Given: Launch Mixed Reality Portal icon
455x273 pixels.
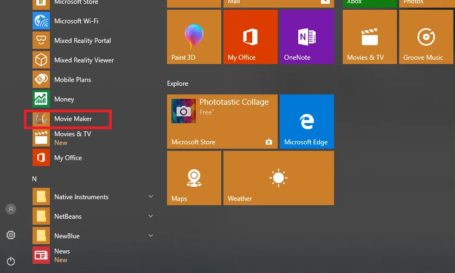Looking at the screenshot, I should tap(41, 40).
